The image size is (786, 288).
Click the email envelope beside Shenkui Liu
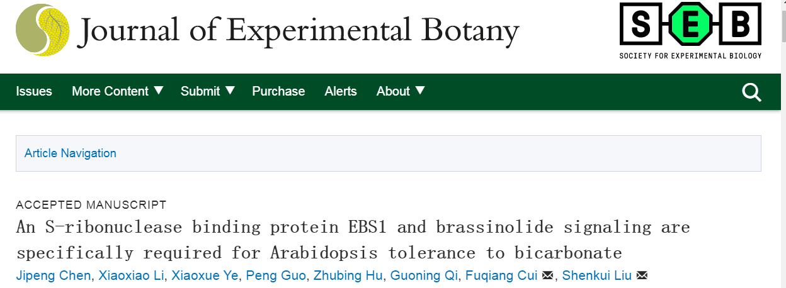pyautogui.click(x=642, y=275)
